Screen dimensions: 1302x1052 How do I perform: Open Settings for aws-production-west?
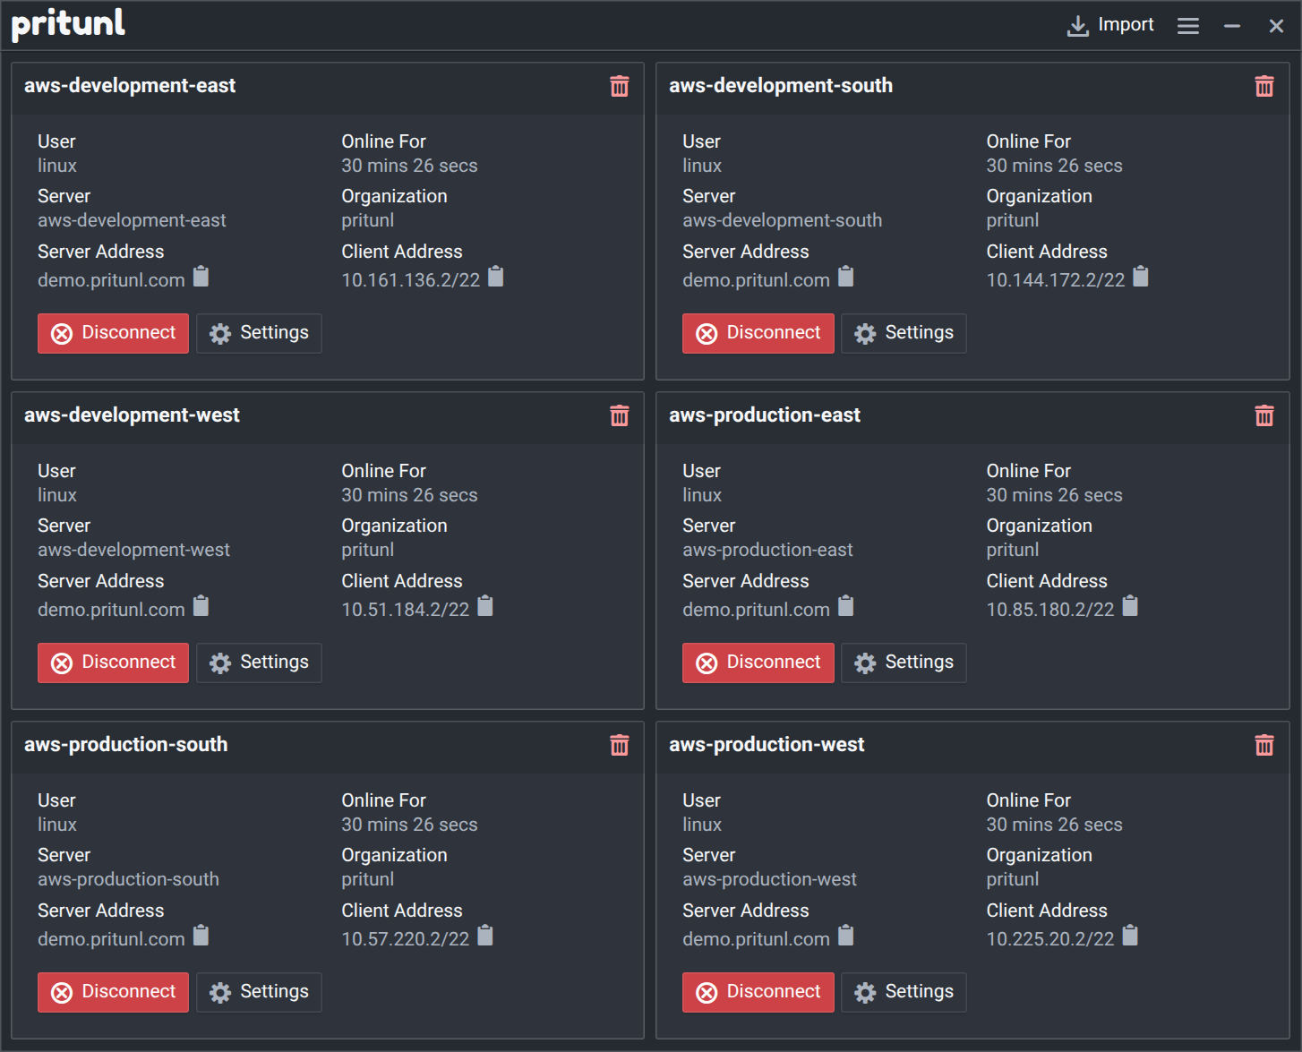[x=904, y=992]
